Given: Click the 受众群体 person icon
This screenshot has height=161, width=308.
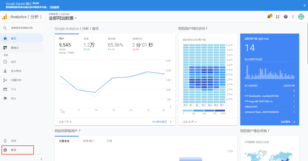Looking at the screenshot, I should point(5,71).
